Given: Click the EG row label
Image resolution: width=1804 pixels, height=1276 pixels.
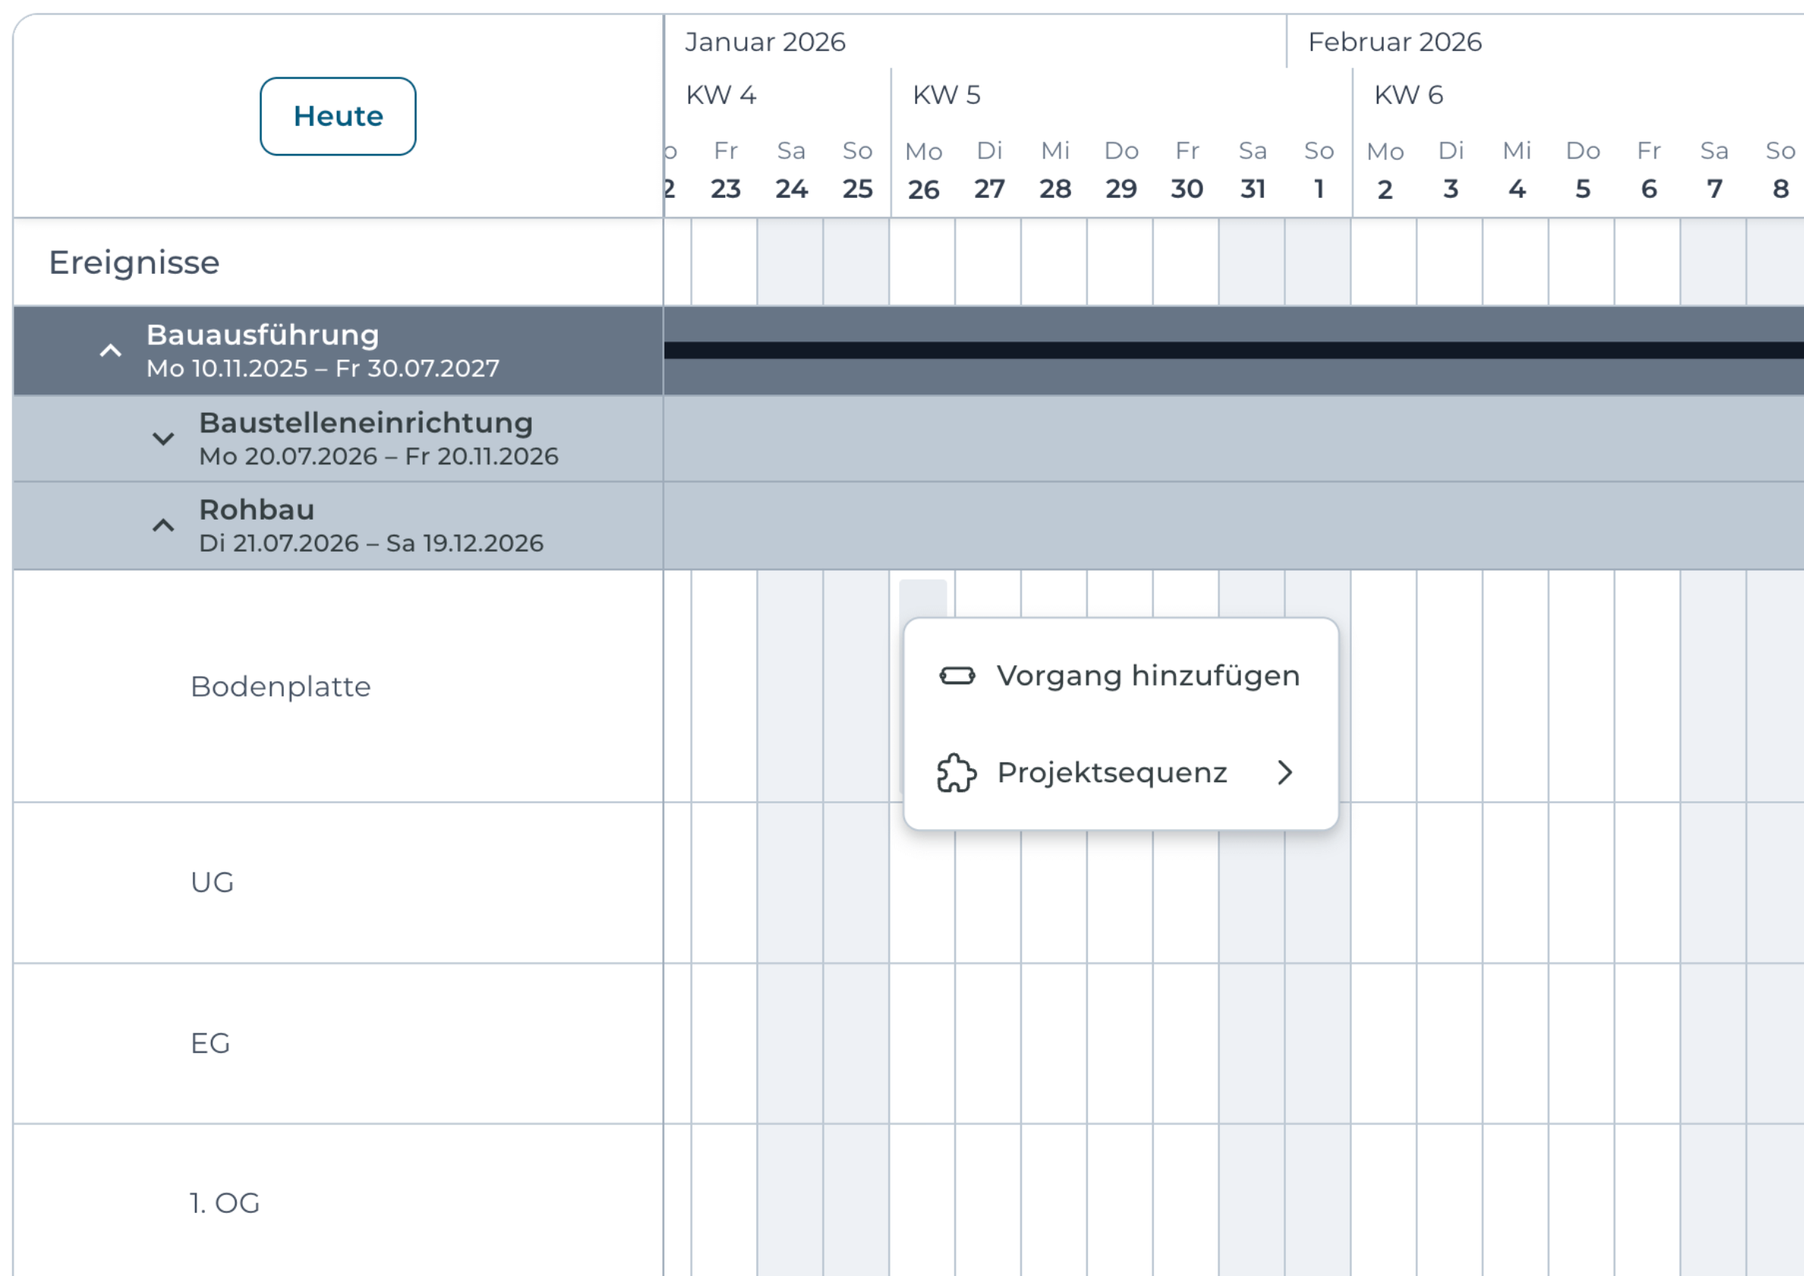Looking at the screenshot, I should pyautogui.click(x=211, y=1043).
